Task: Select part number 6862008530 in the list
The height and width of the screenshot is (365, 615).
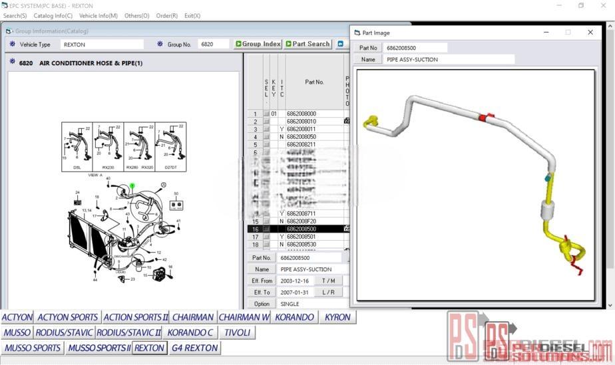Action: coord(302,245)
